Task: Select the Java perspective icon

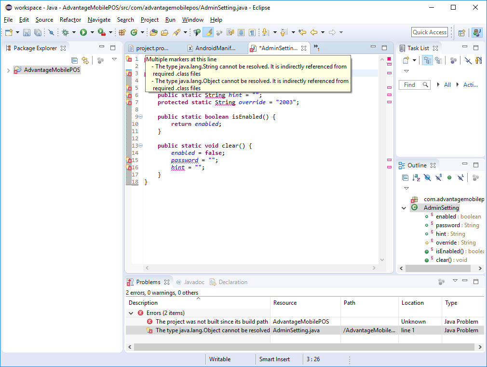Action: click(x=477, y=32)
